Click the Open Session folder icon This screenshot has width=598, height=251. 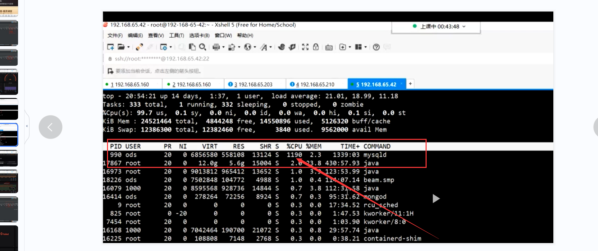tap(121, 47)
